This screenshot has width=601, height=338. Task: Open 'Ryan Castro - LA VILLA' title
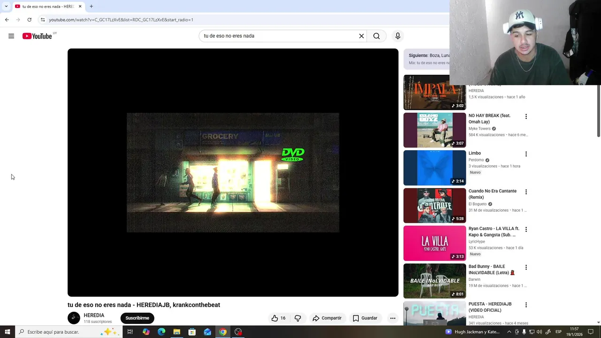click(494, 231)
